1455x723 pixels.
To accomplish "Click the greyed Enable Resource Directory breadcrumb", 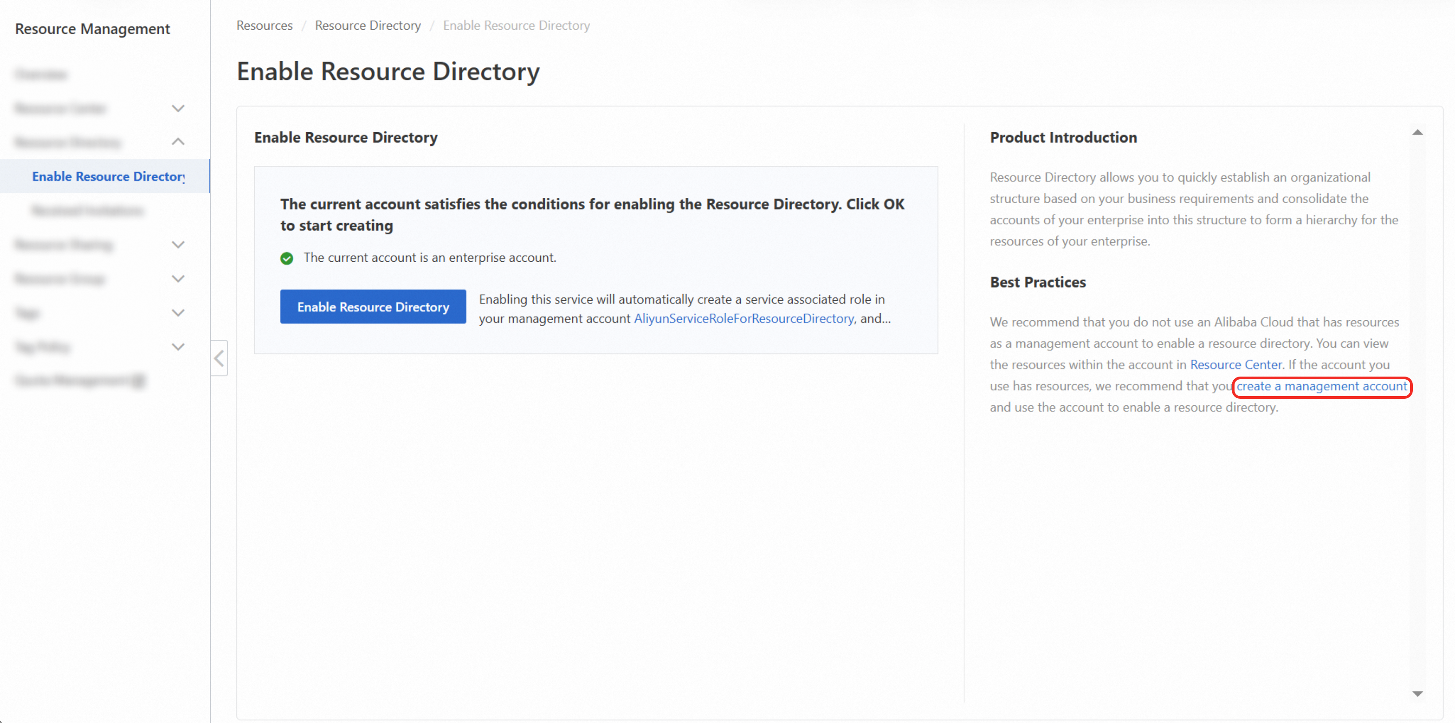I will [x=516, y=25].
